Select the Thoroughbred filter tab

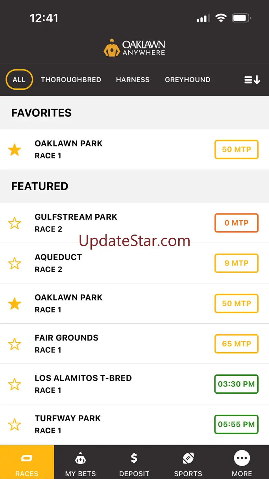point(71,80)
